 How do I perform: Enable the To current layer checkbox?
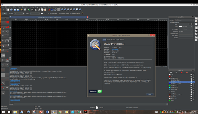(x=48, y=13)
